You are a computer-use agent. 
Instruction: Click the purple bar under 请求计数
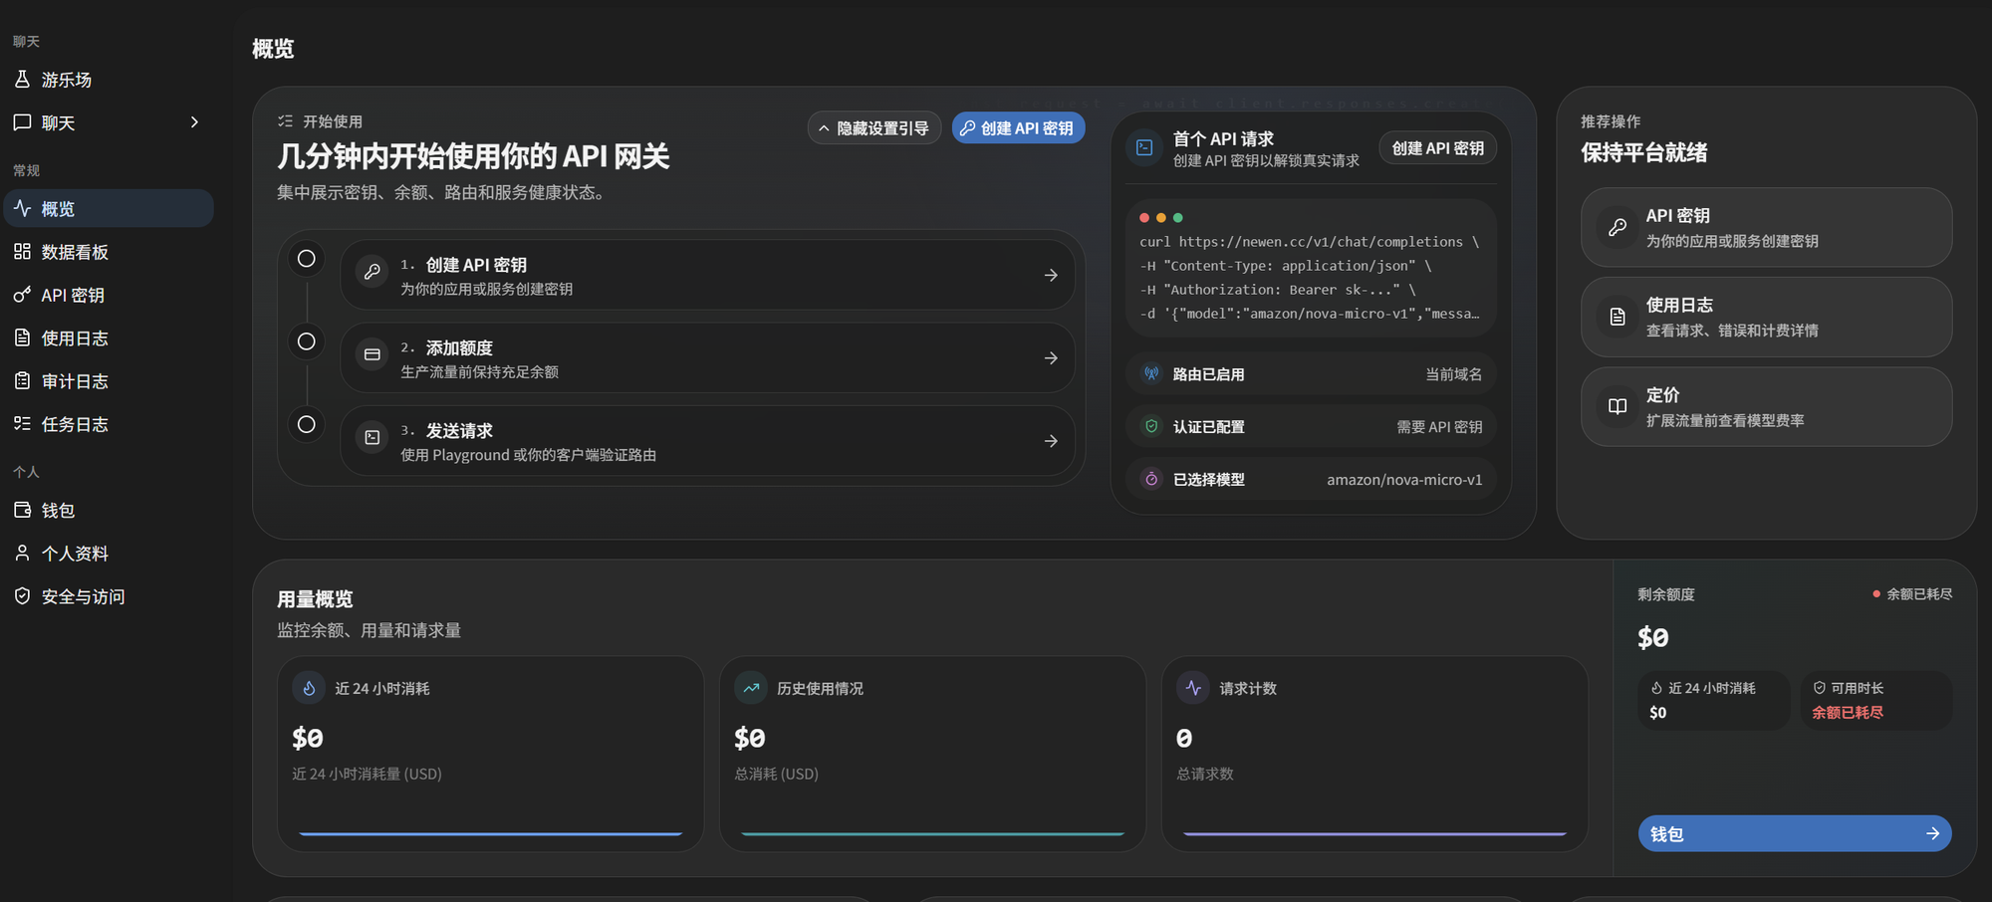pyautogui.click(x=1374, y=833)
